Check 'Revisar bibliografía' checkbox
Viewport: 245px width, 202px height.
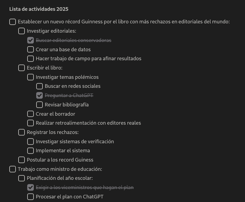[x=39, y=105]
